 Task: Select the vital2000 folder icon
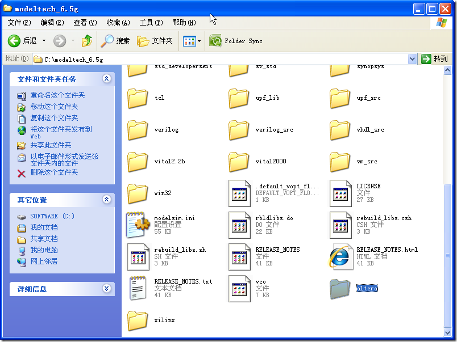pyautogui.click(x=238, y=162)
